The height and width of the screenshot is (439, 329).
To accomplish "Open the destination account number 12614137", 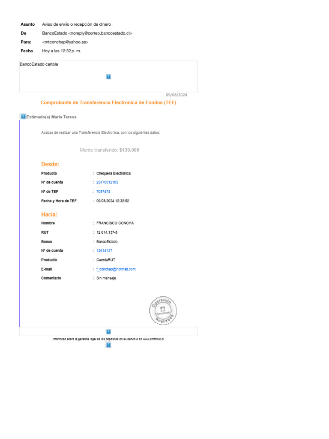I will point(105,250).
